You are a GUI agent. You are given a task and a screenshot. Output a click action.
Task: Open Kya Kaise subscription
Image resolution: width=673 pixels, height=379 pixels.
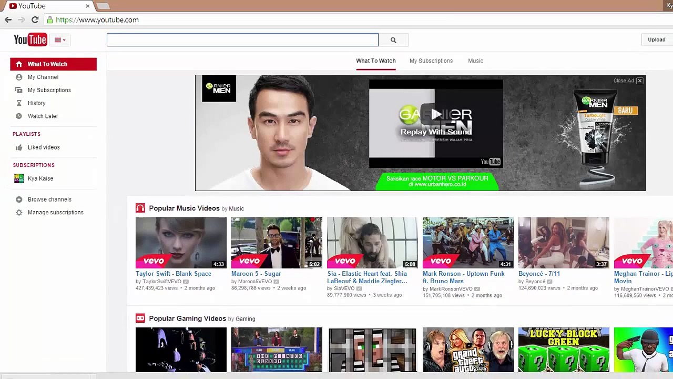point(40,178)
